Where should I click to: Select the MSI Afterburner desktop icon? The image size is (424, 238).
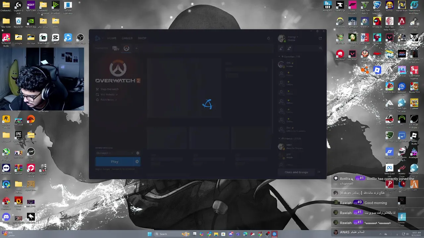click(x=6, y=155)
